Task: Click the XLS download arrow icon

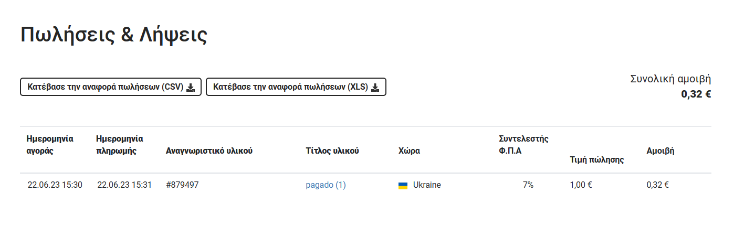Action: pos(375,88)
